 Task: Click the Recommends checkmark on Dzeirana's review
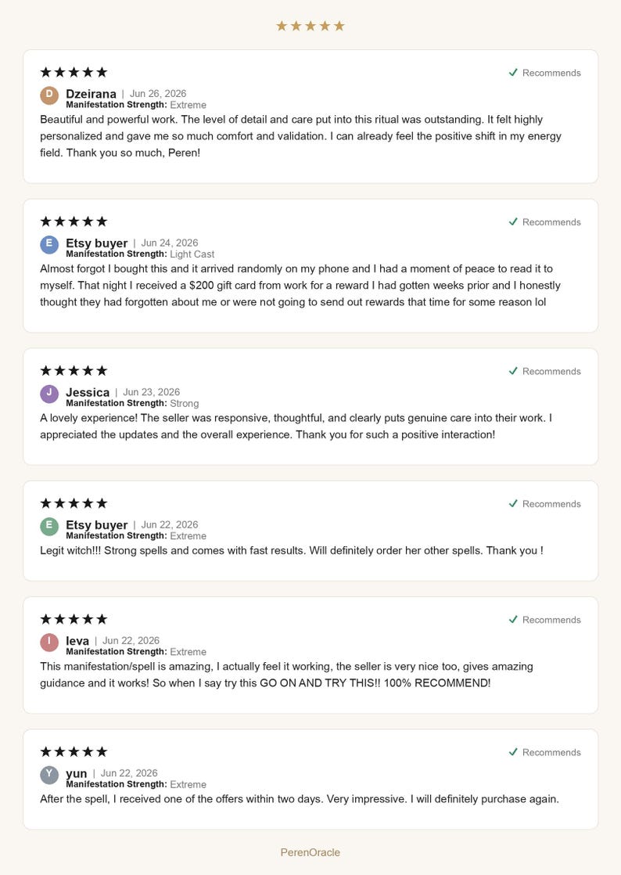[x=513, y=73]
